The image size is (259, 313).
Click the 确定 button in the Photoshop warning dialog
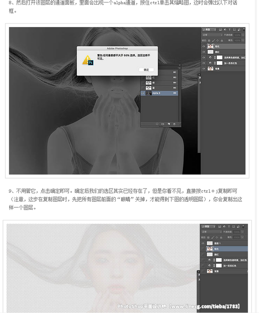pos(146,70)
